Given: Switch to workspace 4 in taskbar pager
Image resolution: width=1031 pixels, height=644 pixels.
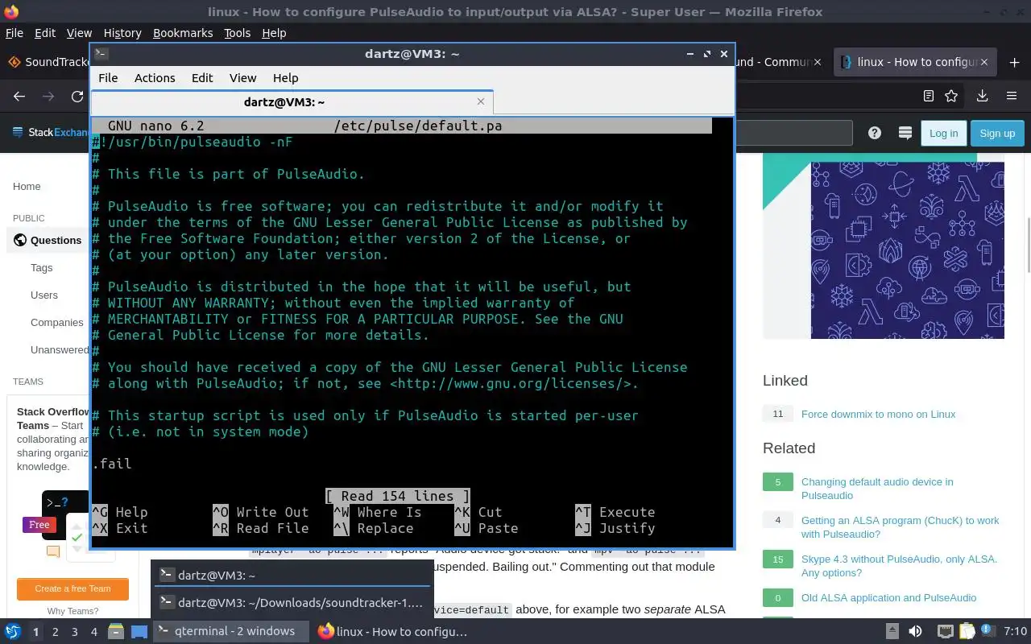Looking at the screenshot, I should 93,632.
